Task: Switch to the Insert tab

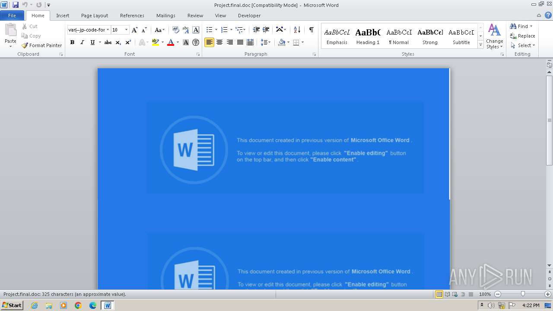Action: tap(63, 16)
